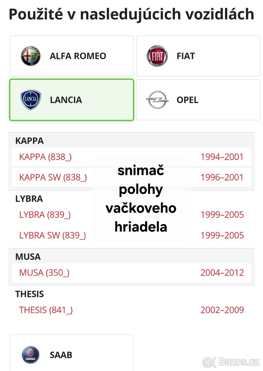Screen dimensions: 263x371
Task: Click the Saab griffin logo
Action: [31, 355]
